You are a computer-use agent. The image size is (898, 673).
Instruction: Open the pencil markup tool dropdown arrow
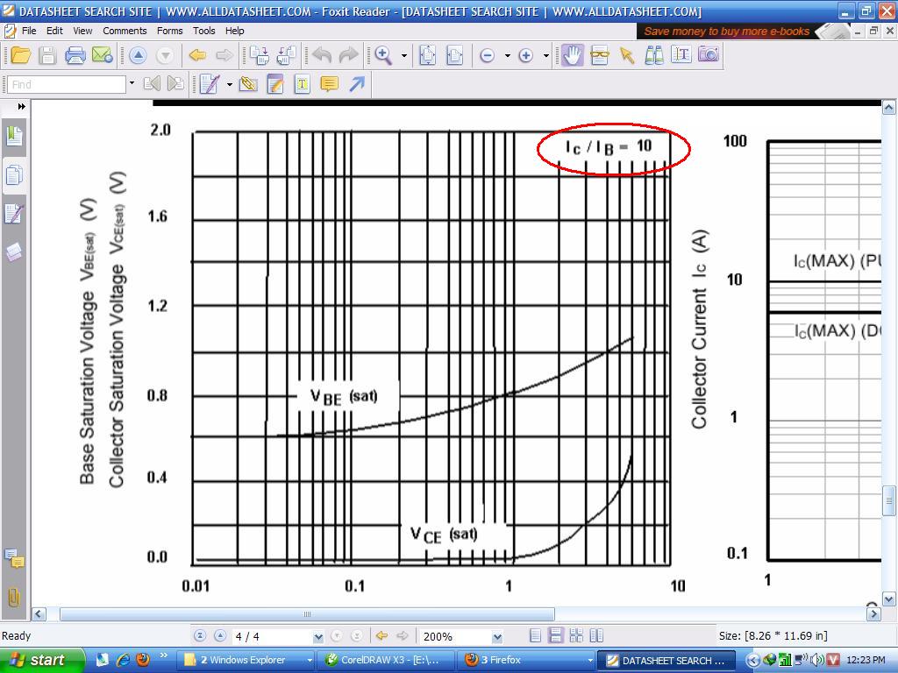pos(229,85)
